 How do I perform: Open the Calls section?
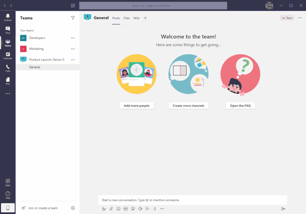click(8, 68)
